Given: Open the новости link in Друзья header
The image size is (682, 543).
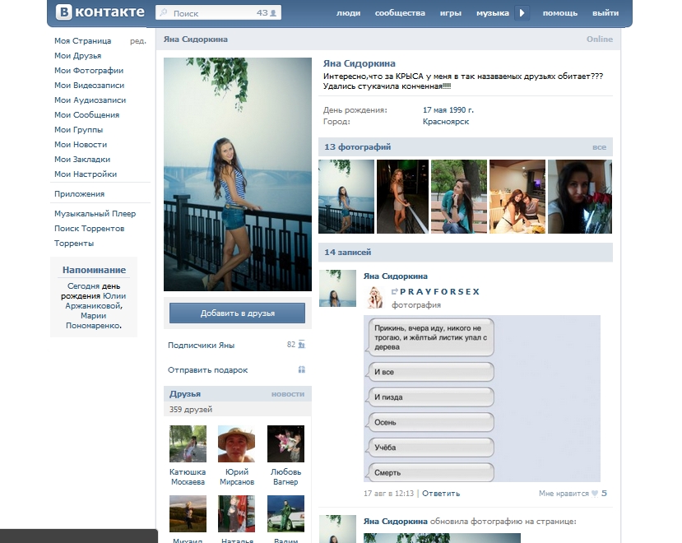Looking at the screenshot, I should (x=287, y=394).
